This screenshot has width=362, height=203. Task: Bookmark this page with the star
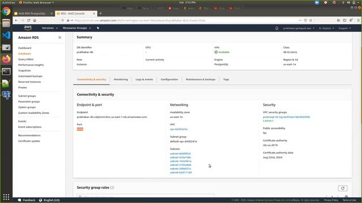(x=311, y=20)
